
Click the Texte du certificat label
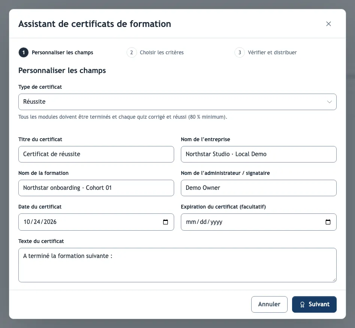click(41, 241)
